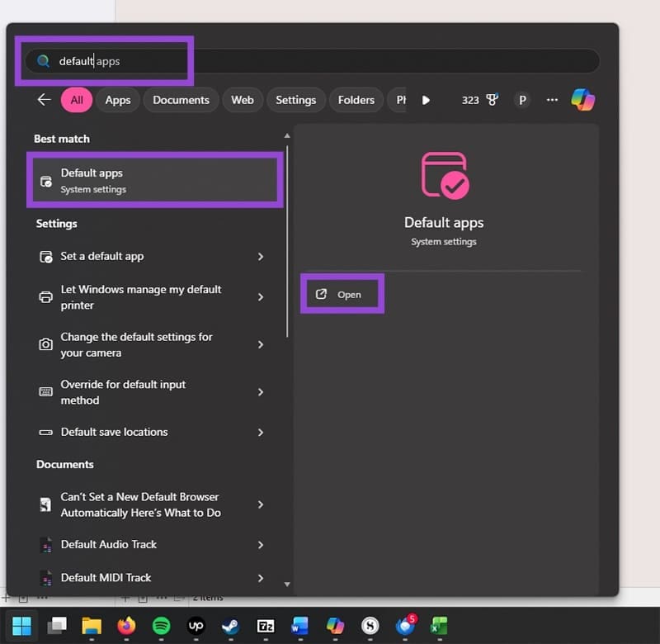Open 7-Zip from the taskbar
This screenshot has height=644, width=660.
click(266, 626)
